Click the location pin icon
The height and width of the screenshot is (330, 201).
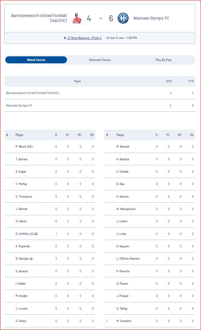pyautogui.click(x=65, y=38)
